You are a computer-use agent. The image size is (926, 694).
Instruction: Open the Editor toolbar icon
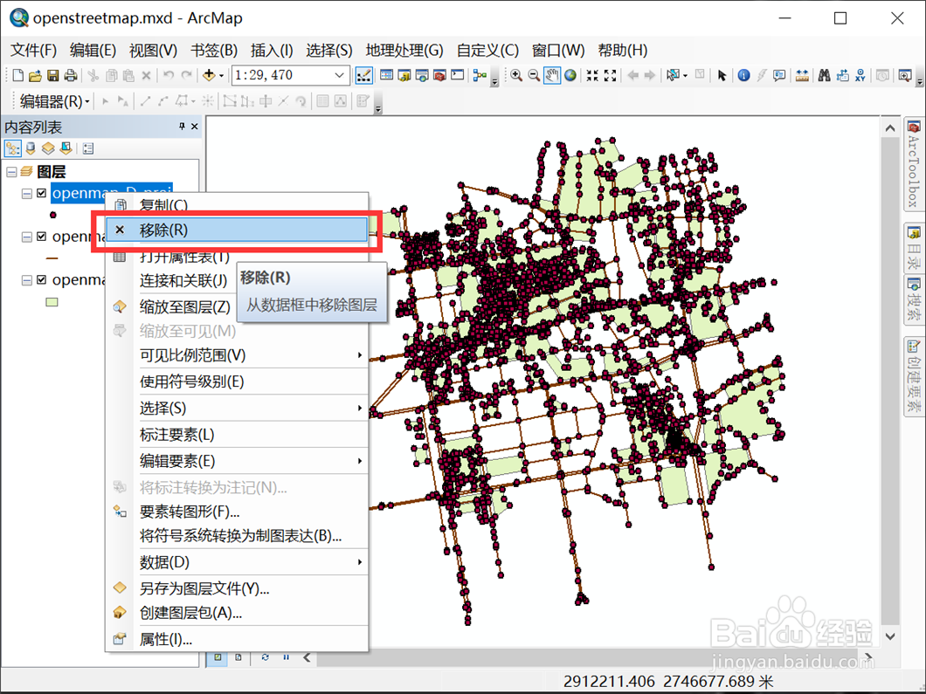click(363, 76)
